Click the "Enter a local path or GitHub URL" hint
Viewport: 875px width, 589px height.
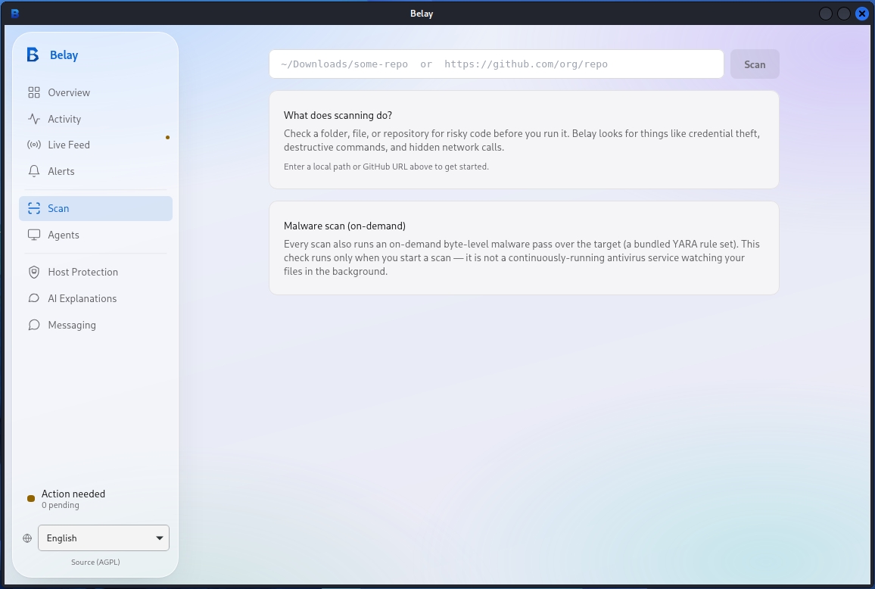click(386, 167)
